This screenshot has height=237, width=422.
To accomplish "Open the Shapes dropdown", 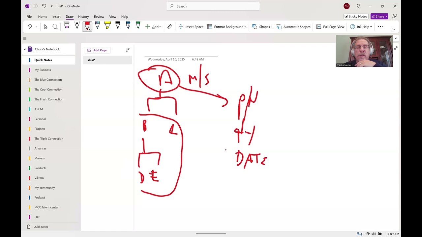I will [262, 27].
